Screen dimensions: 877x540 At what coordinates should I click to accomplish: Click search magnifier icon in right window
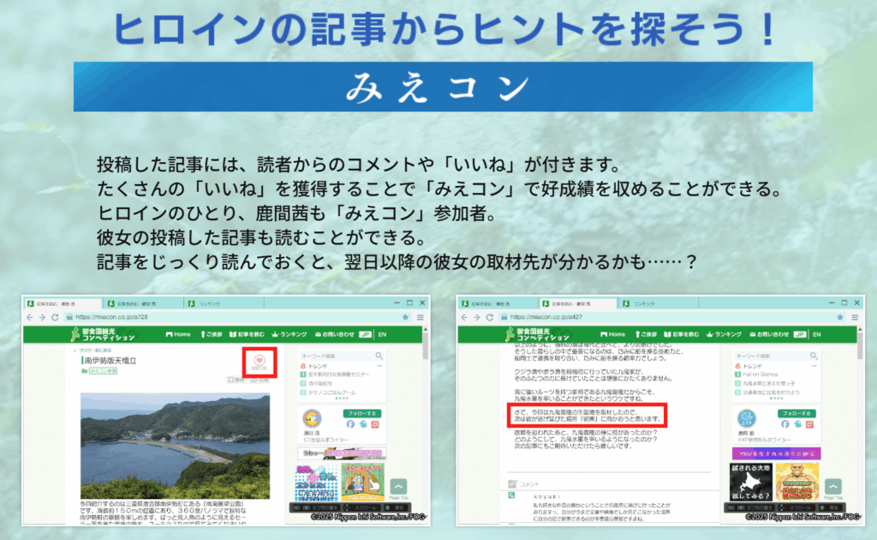(814, 356)
